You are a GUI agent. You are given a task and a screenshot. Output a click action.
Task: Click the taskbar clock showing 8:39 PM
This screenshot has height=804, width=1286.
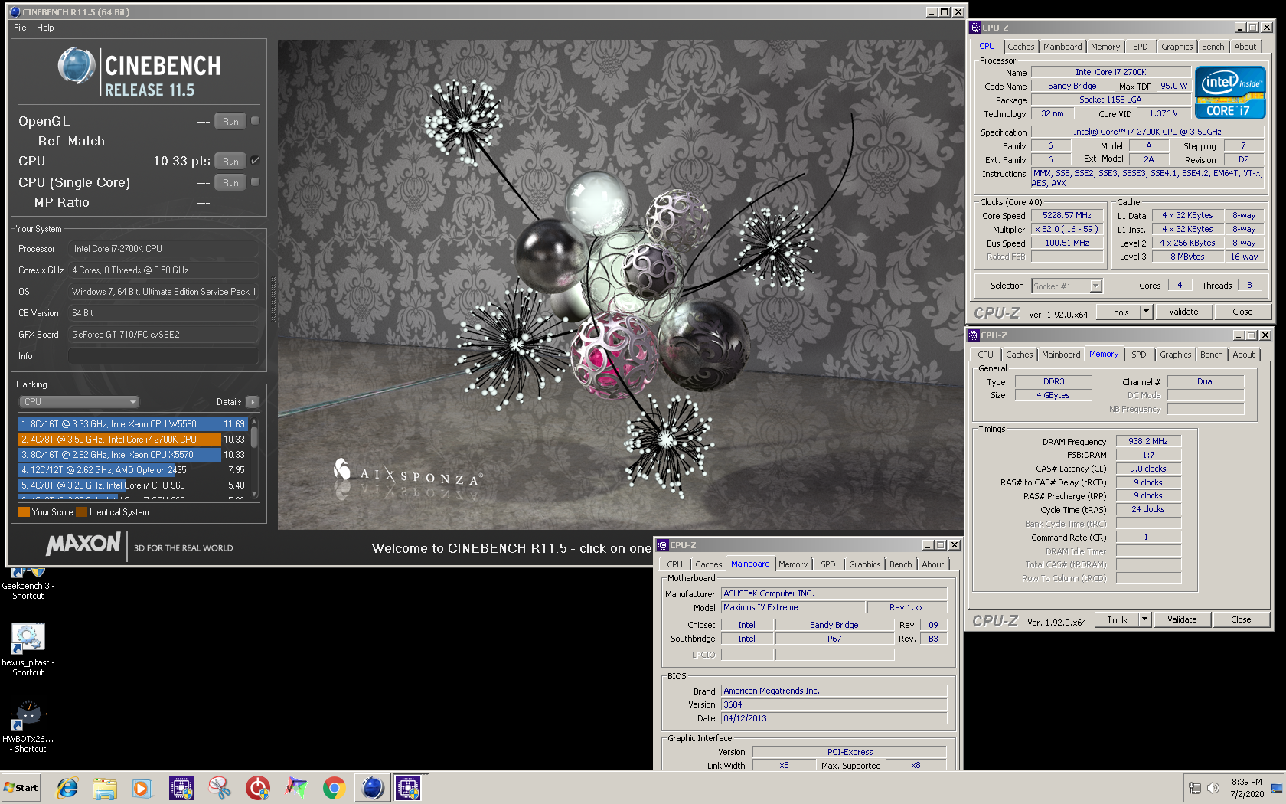point(1247,787)
